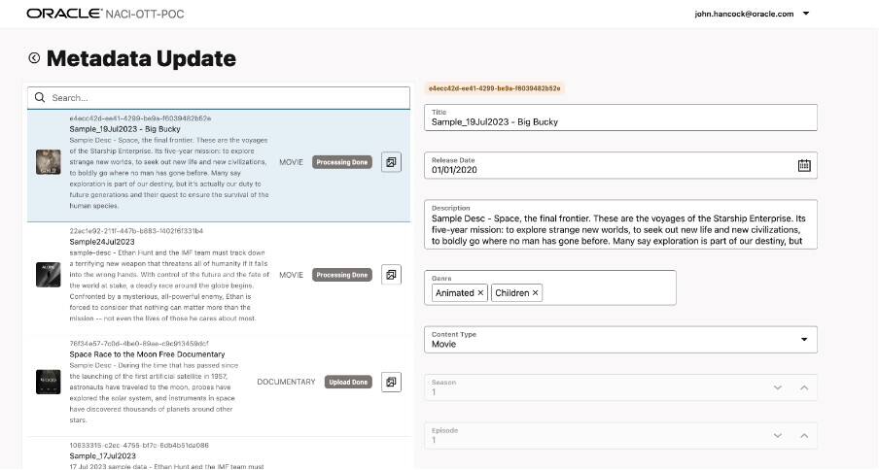This screenshot has height=470, width=879.
Task: Expand the Content Type dropdown
Action: (x=804, y=339)
